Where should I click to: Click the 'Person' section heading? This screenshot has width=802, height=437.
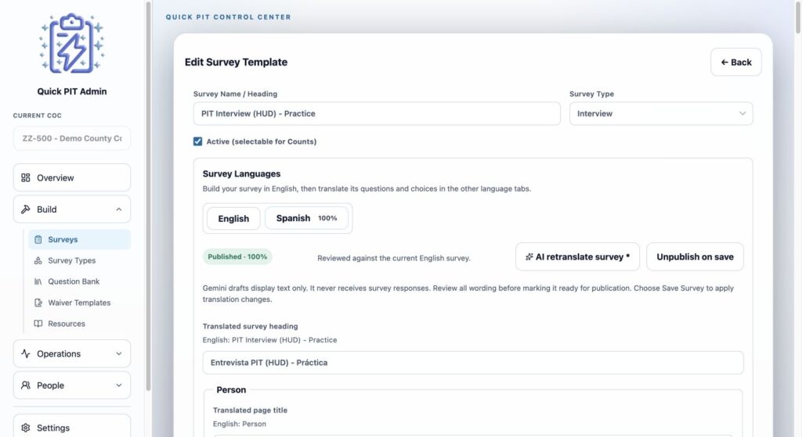click(x=231, y=390)
